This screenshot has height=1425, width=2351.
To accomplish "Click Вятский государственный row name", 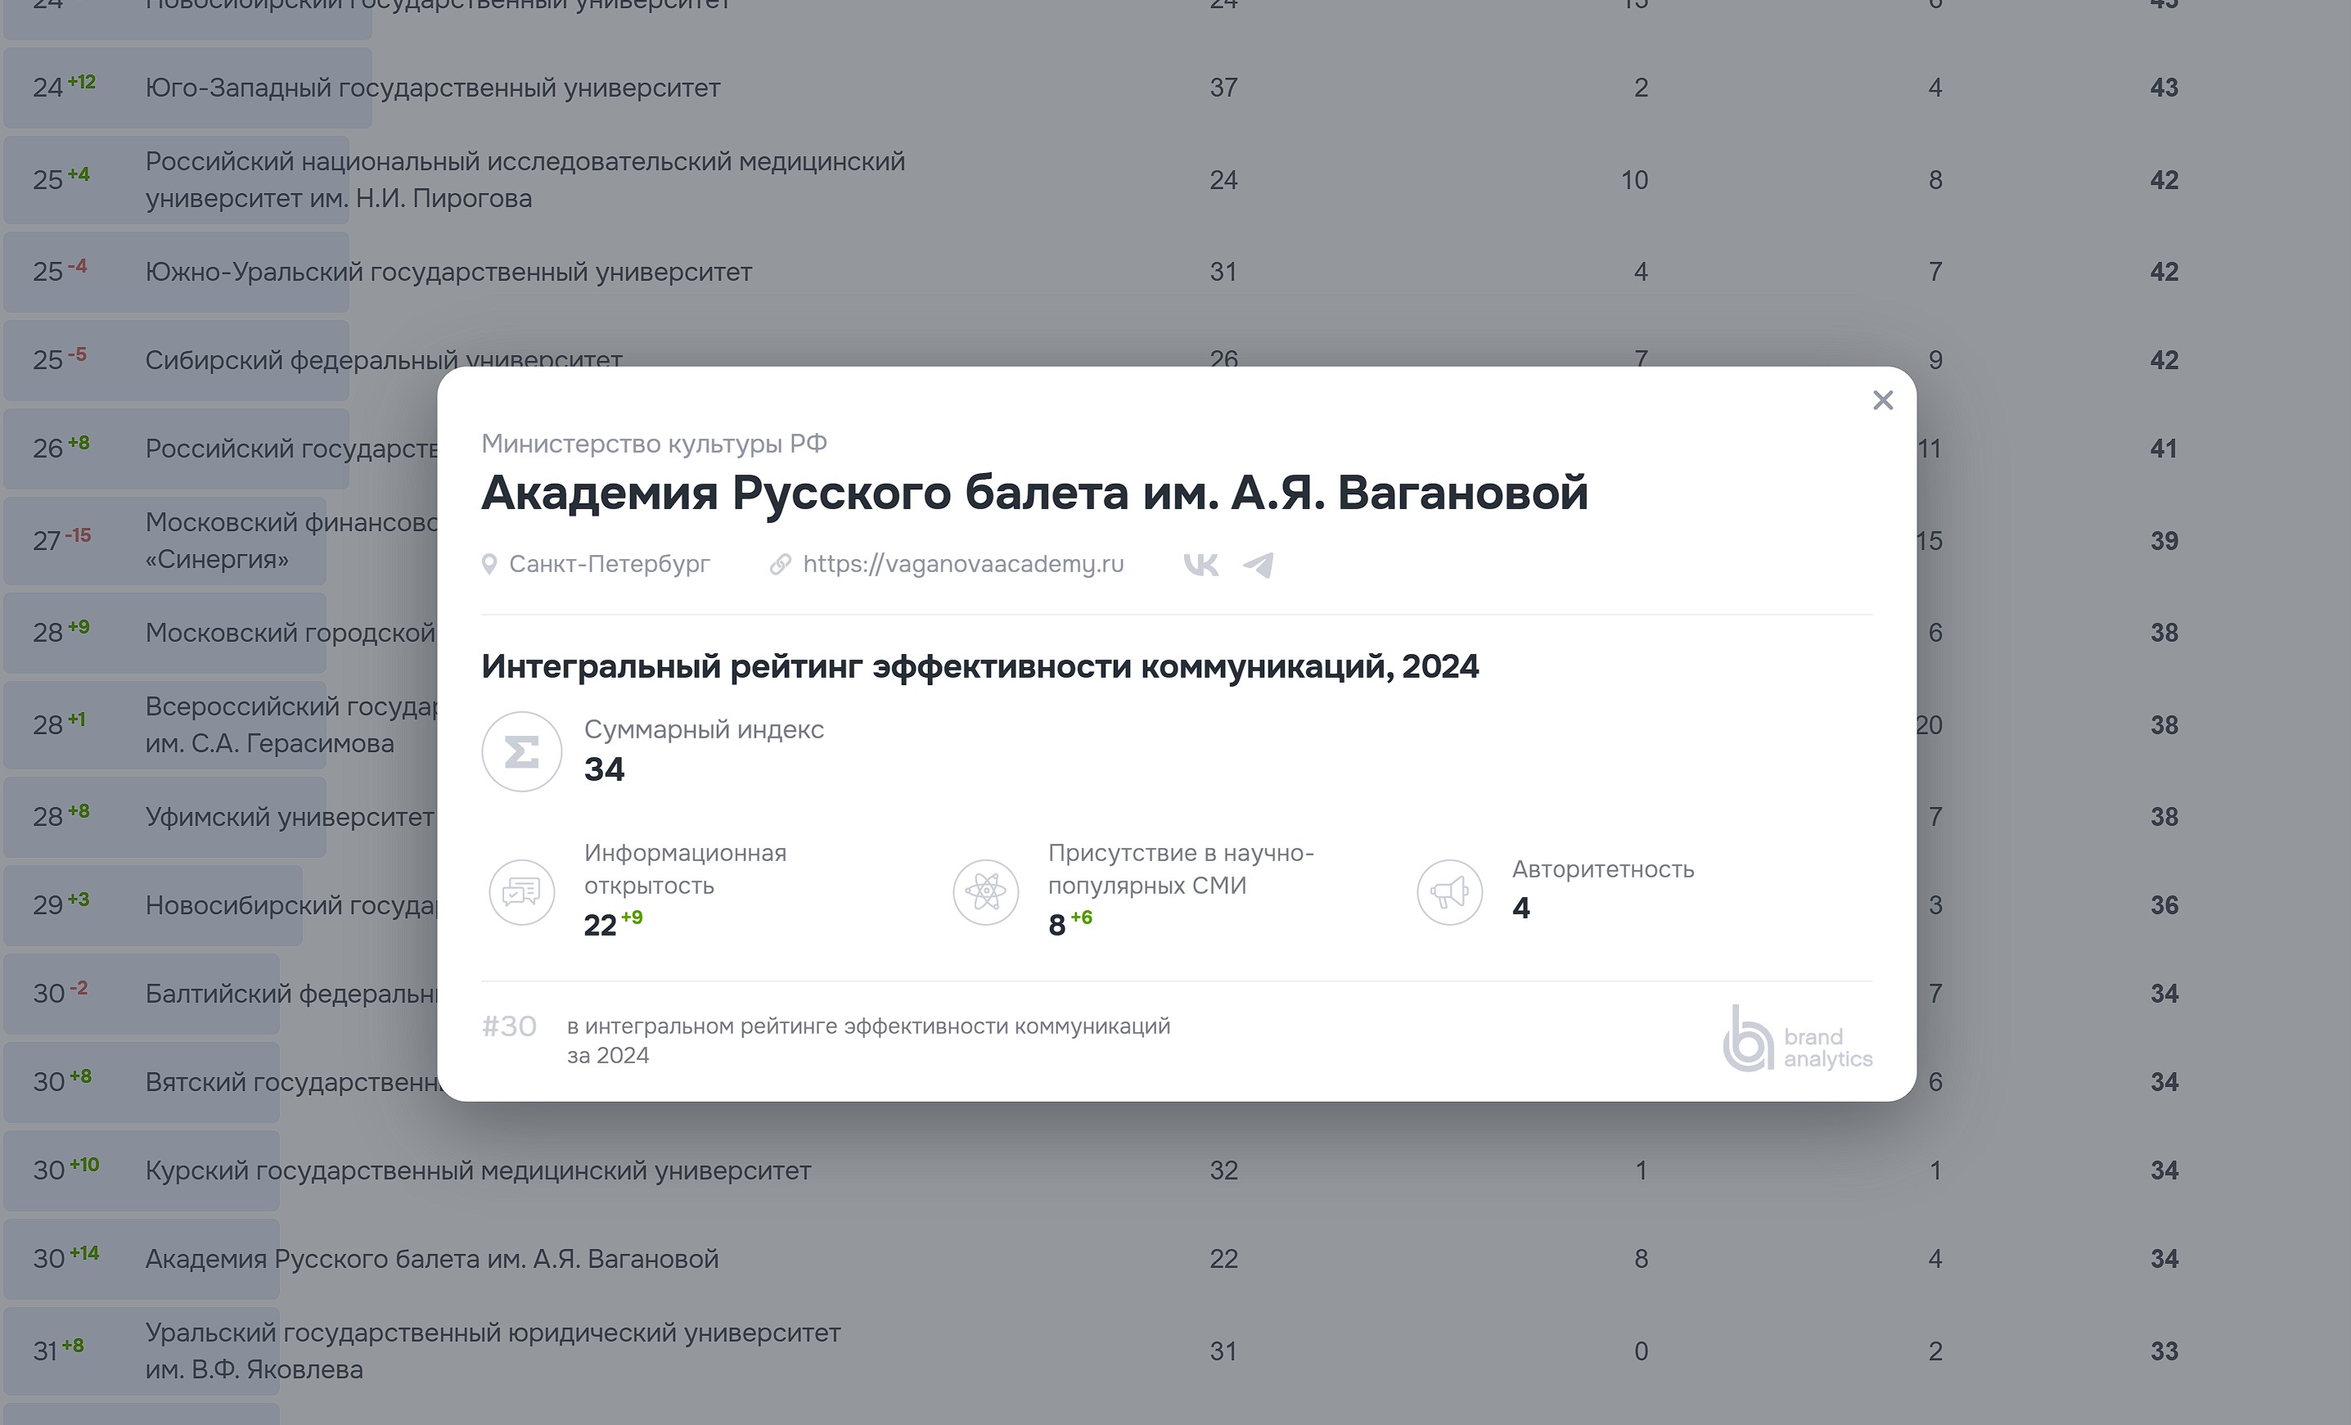I will point(291,1082).
